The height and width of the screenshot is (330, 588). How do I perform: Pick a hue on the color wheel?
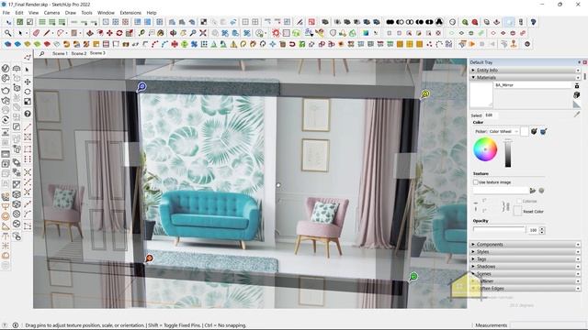pyautogui.click(x=485, y=149)
